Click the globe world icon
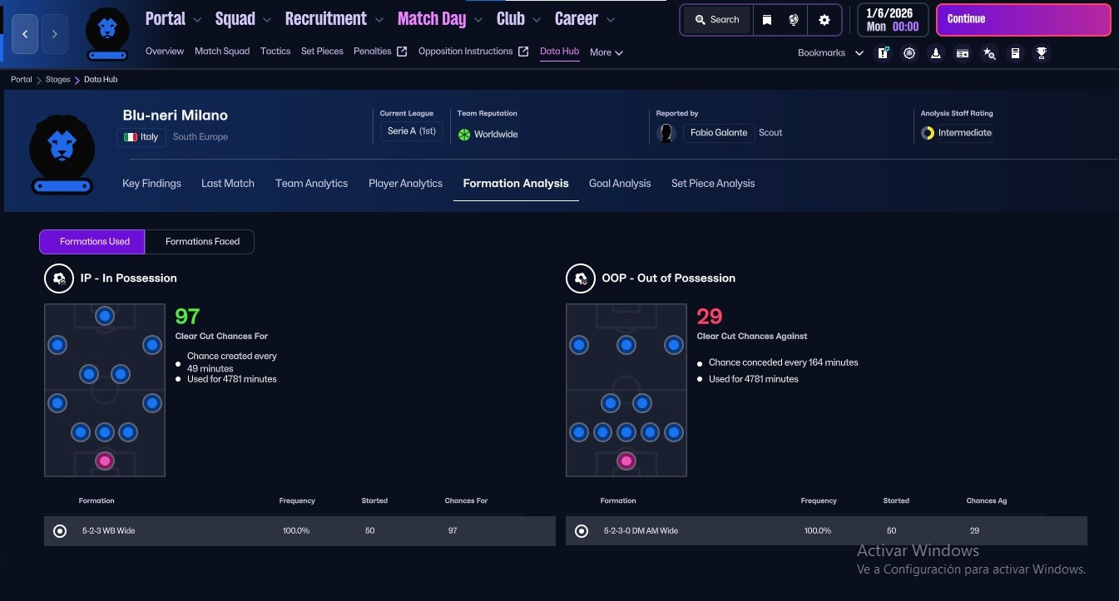This screenshot has height=601, width=1119. click(794, 20)
